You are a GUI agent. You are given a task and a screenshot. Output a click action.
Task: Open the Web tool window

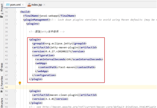[x=2, y=65]
